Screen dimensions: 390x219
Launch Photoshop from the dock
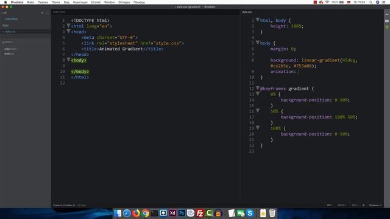click(x=182, y=213)
